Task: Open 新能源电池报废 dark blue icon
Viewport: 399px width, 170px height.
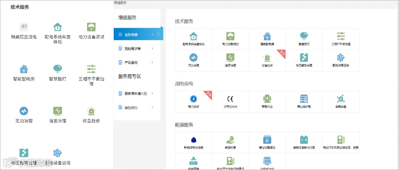Action: click(193, 140)
